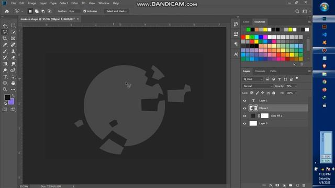Open the Normal blend mode dropdown
335x188 pixels.
point(258,86)
